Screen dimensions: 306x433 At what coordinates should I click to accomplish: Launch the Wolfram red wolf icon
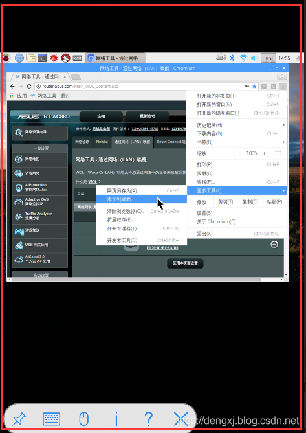pos(65,58)
